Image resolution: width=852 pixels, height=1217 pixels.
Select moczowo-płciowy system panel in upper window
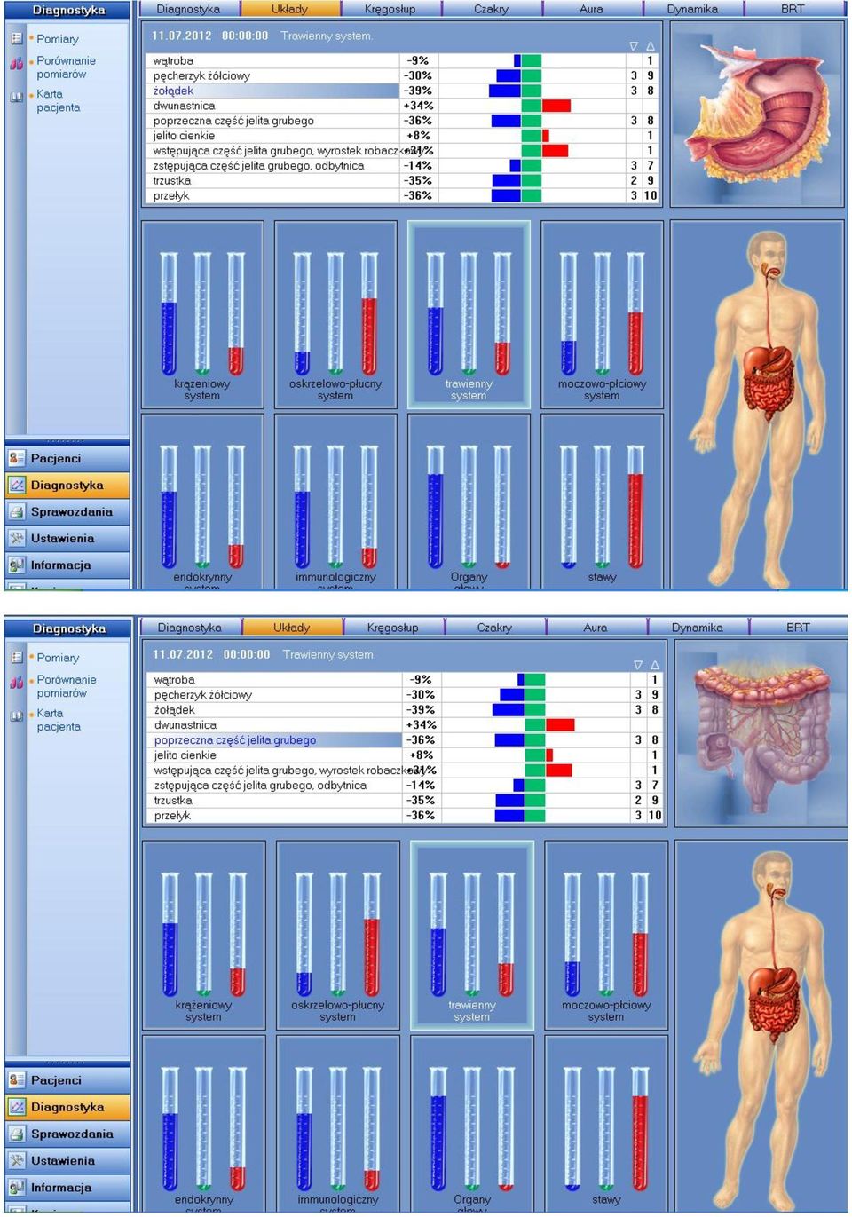click(x=602, y=314)
